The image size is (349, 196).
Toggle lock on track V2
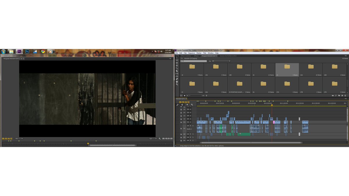pos(181,119)
